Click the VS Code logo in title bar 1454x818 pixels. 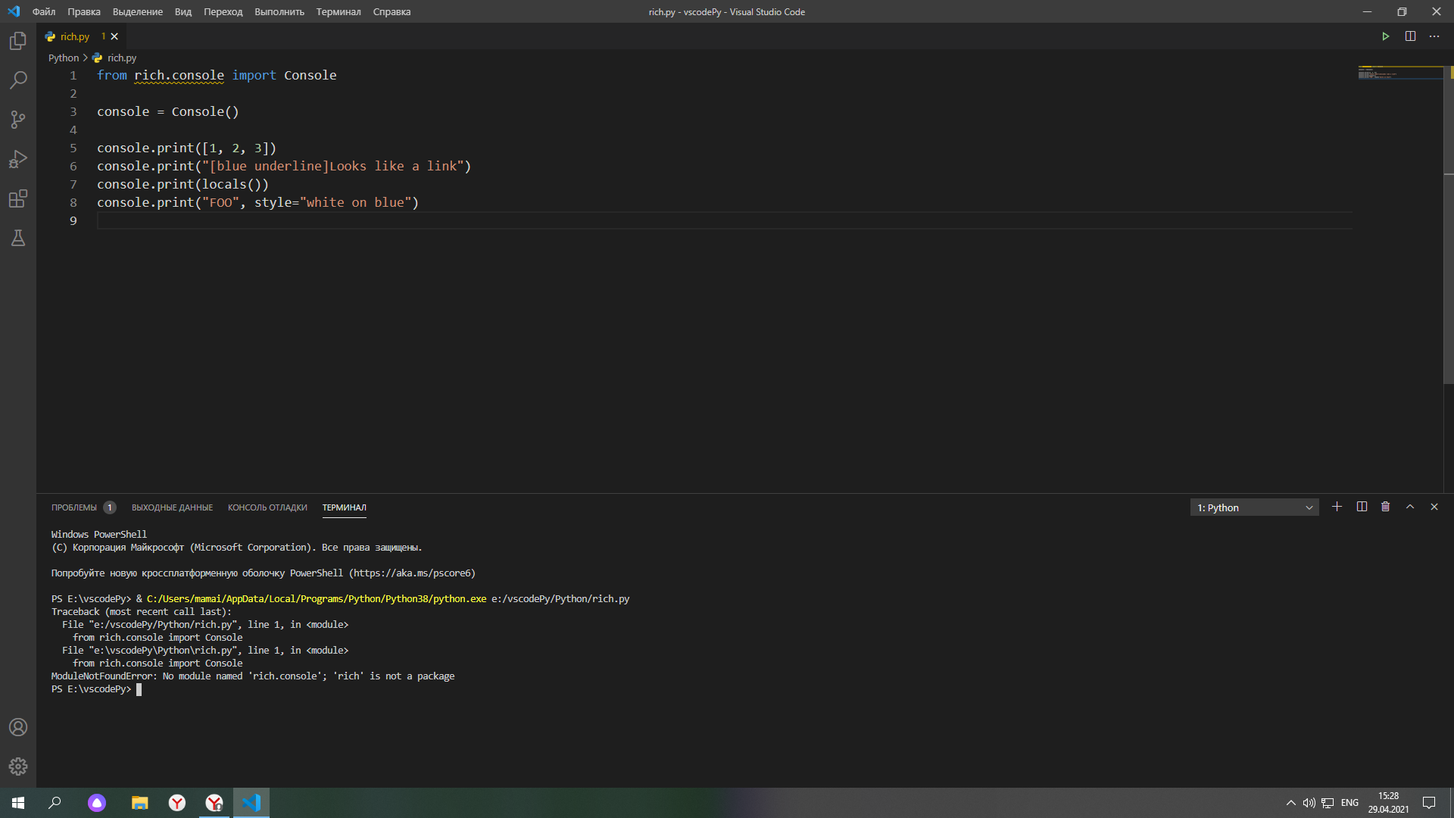click(14, 11)
